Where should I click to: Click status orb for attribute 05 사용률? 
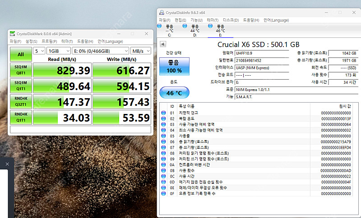163,136
